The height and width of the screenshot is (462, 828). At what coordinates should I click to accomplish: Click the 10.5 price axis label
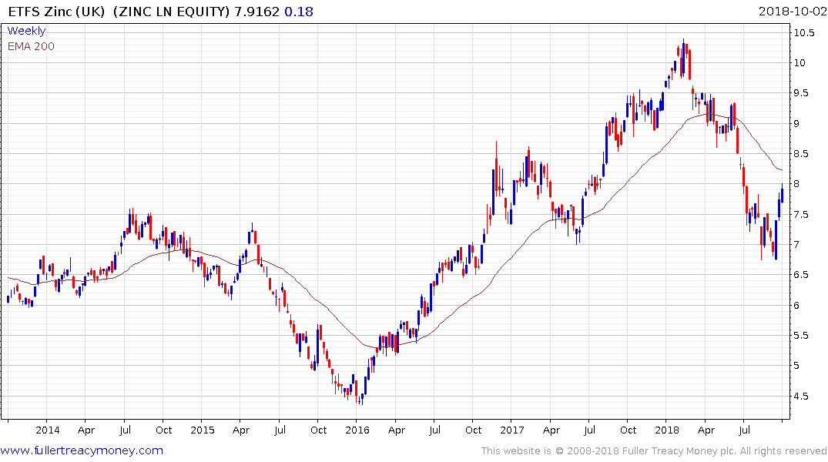point(803,33)
